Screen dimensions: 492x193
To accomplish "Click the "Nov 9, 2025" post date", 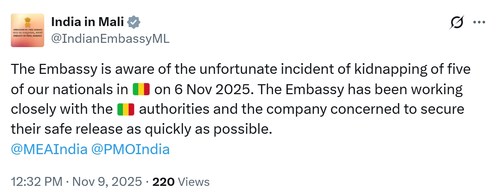I will [107, 182].
